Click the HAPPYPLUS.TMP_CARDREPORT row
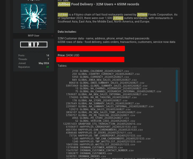This screenshot has width=193, height=159. [105, 136]
